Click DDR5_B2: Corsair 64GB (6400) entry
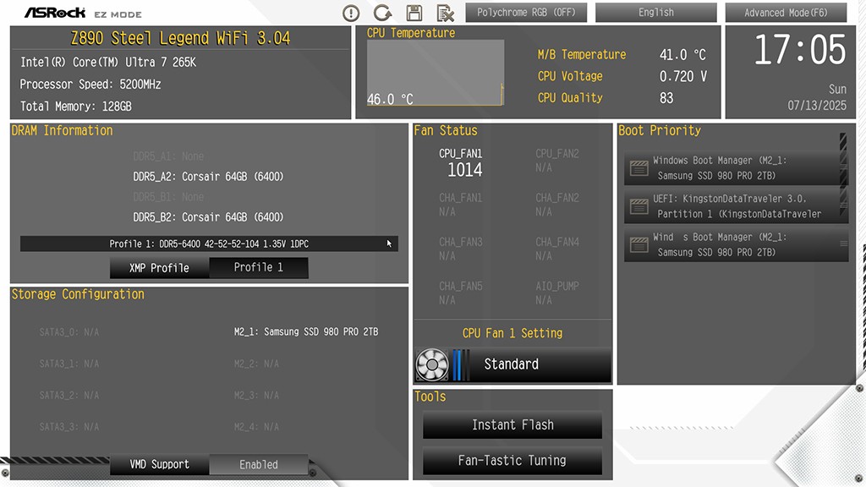Viewport: 866px width, 487px height. (x=208, y=217)
